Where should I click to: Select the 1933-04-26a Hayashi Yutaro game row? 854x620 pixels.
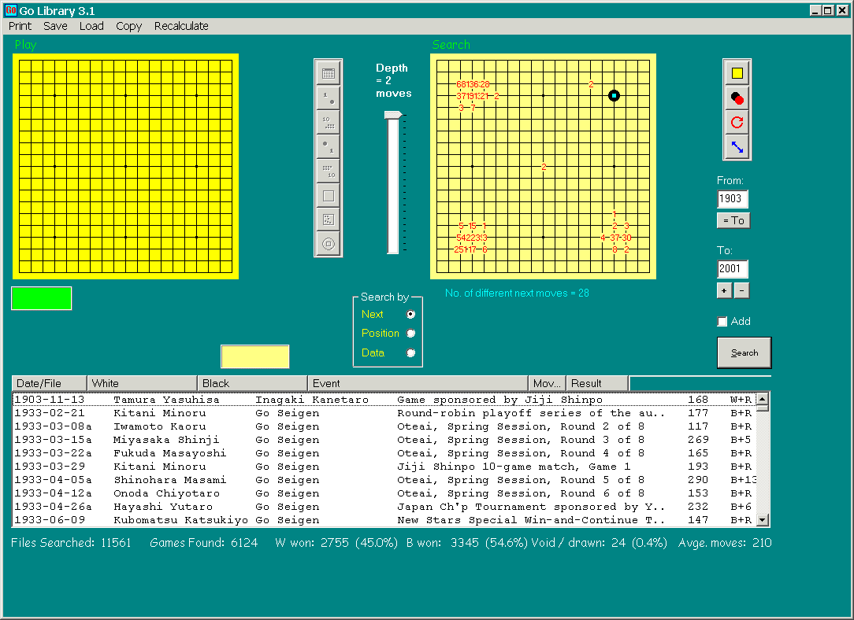click(384, 507)
